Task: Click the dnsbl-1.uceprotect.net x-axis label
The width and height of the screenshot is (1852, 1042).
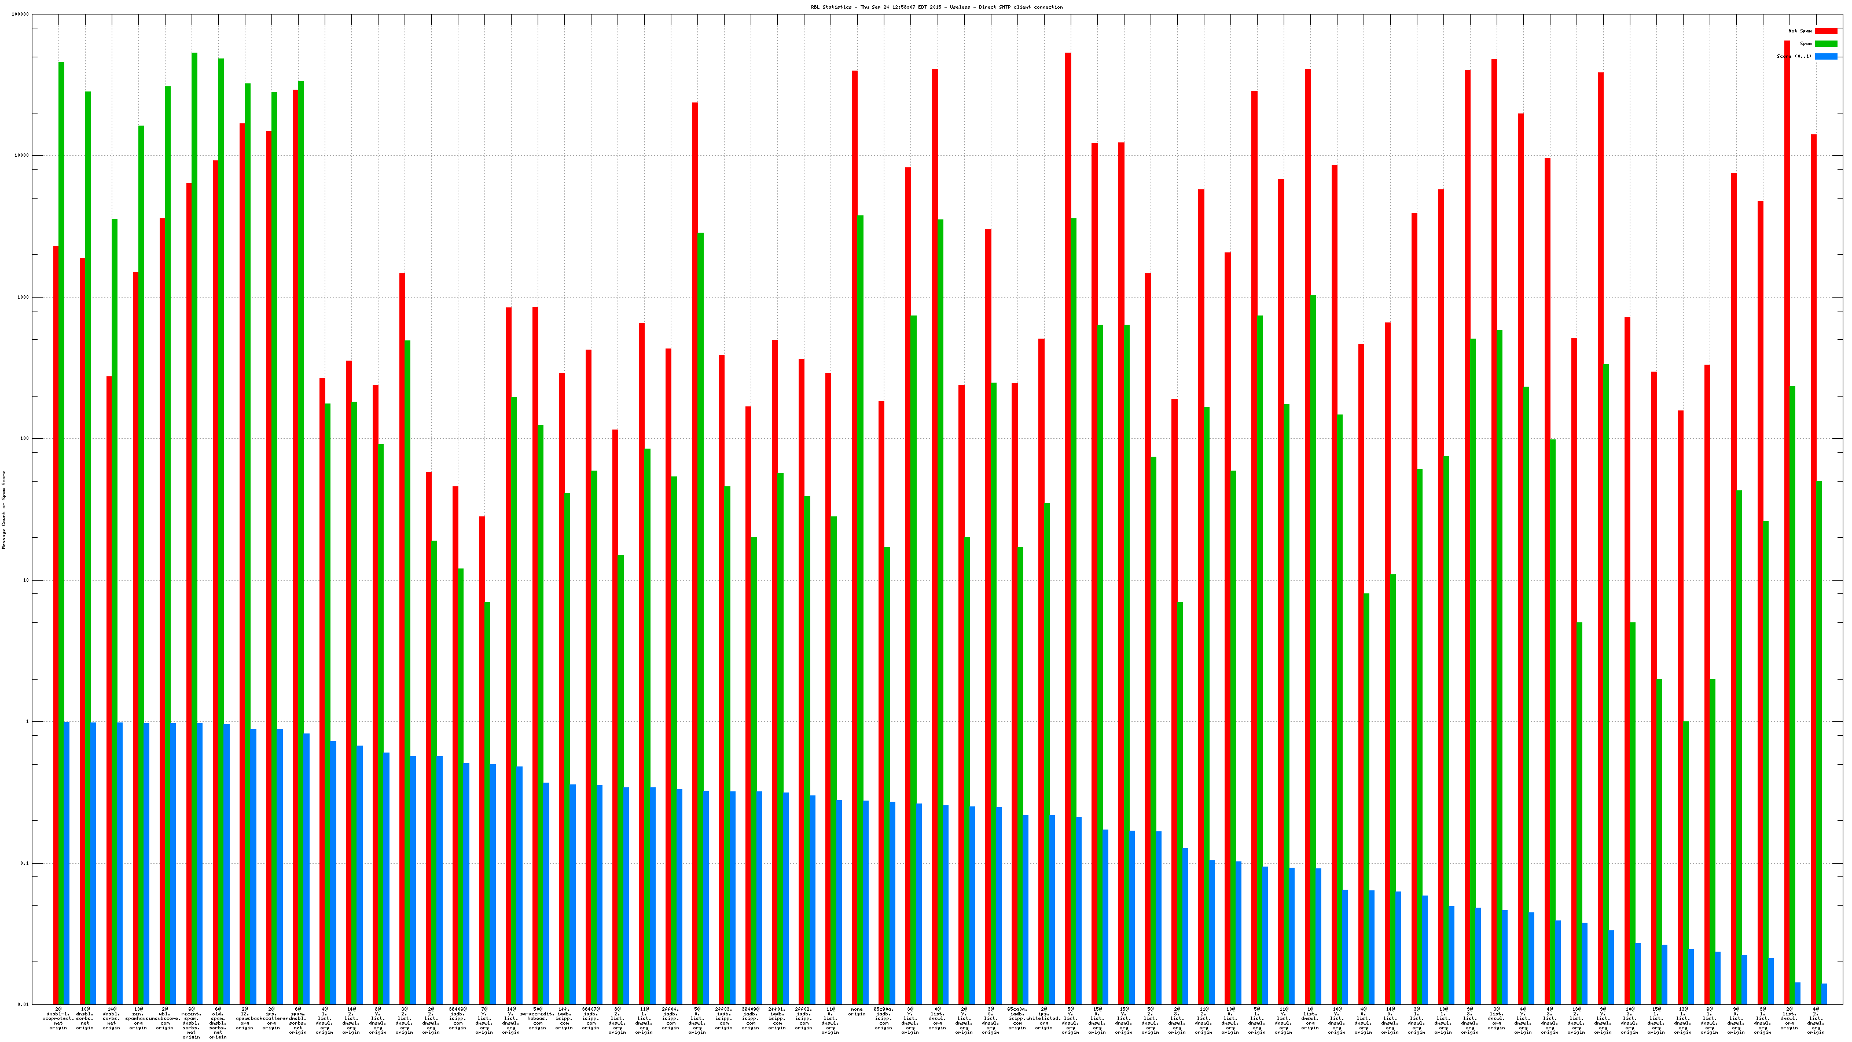Action: coord(58,1018)
